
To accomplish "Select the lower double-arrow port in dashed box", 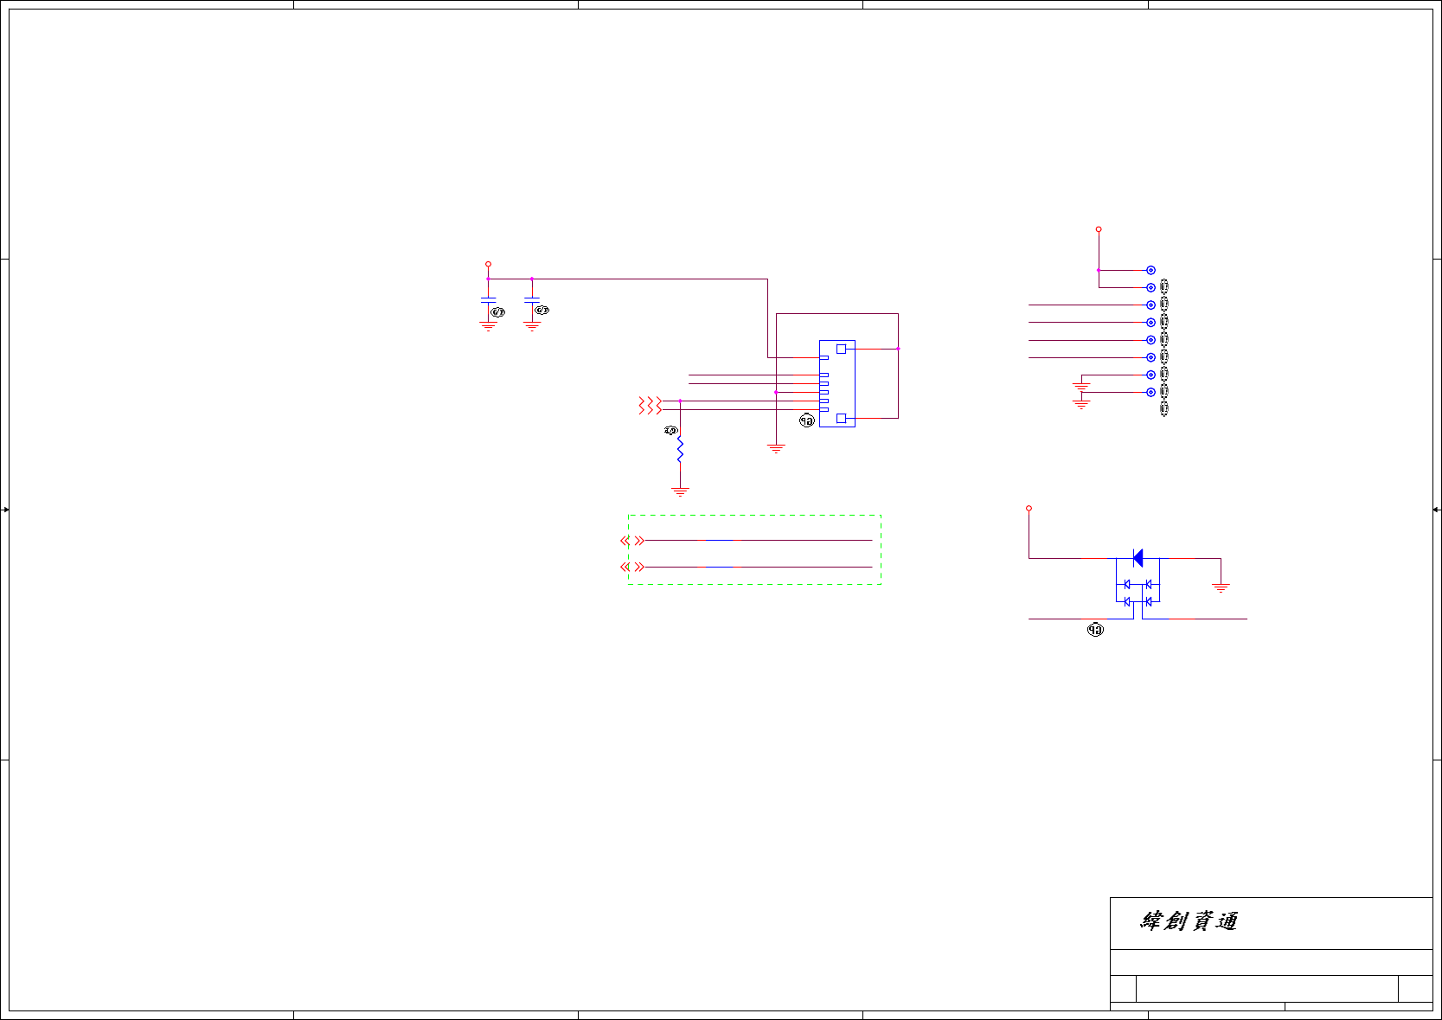I will 632,567.
